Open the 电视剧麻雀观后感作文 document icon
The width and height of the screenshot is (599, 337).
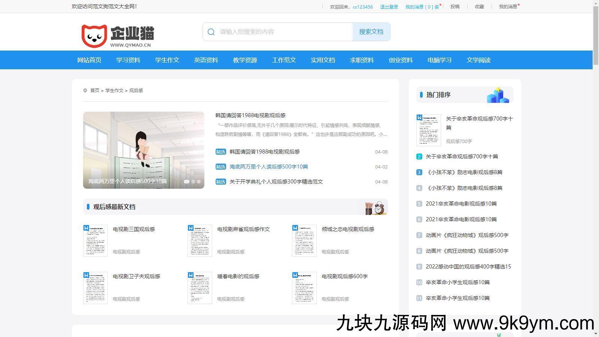[200, 241]
